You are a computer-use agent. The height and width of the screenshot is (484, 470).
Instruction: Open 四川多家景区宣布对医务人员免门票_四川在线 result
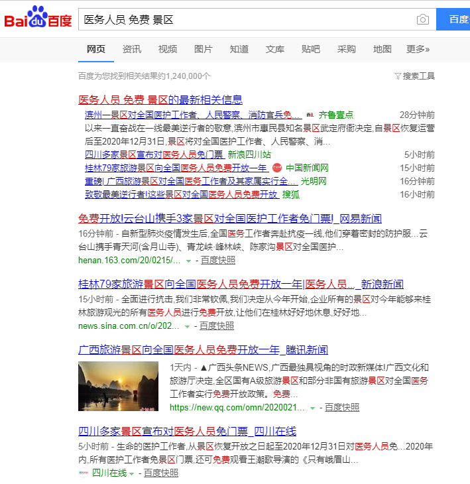click(x=188, y=431)
